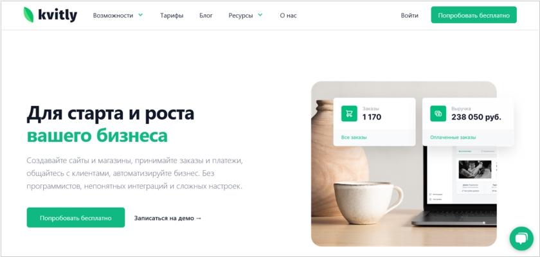Click the kvitly green leaf logo icon
The width and height of the screenshot is (540, 257).
(x=28, y=15)
